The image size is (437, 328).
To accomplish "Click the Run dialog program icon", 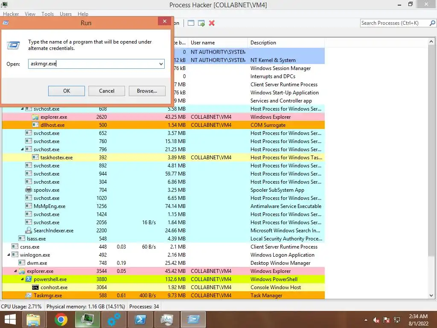I will (13, 45).
